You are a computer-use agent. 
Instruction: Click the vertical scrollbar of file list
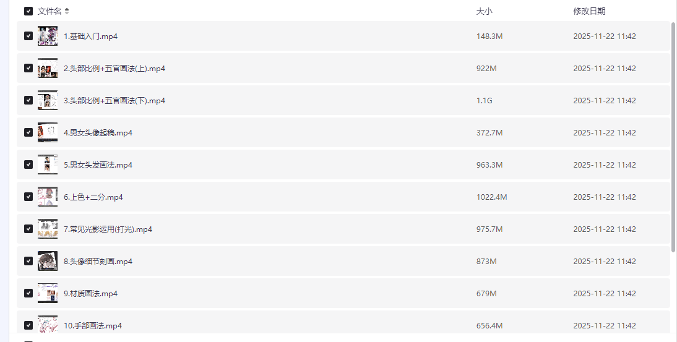pos(673,136)
